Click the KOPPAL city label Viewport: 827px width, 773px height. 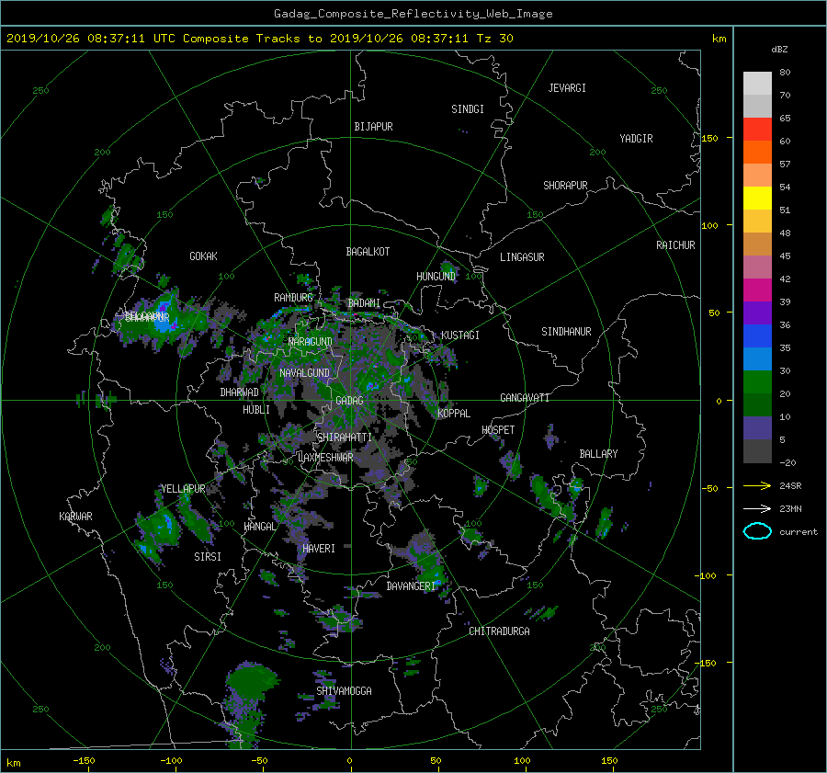point(454,414)
